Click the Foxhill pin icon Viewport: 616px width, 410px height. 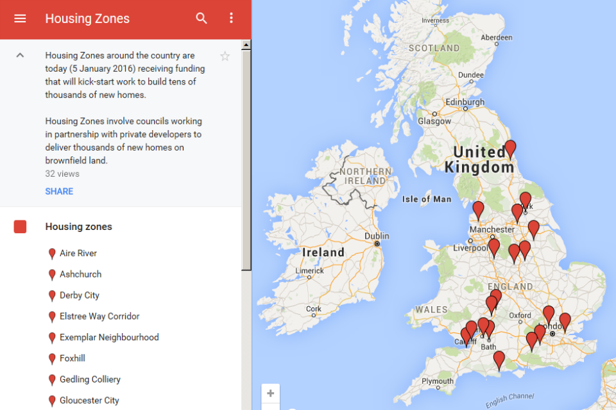pyautogui.click(x=52, y=359)
